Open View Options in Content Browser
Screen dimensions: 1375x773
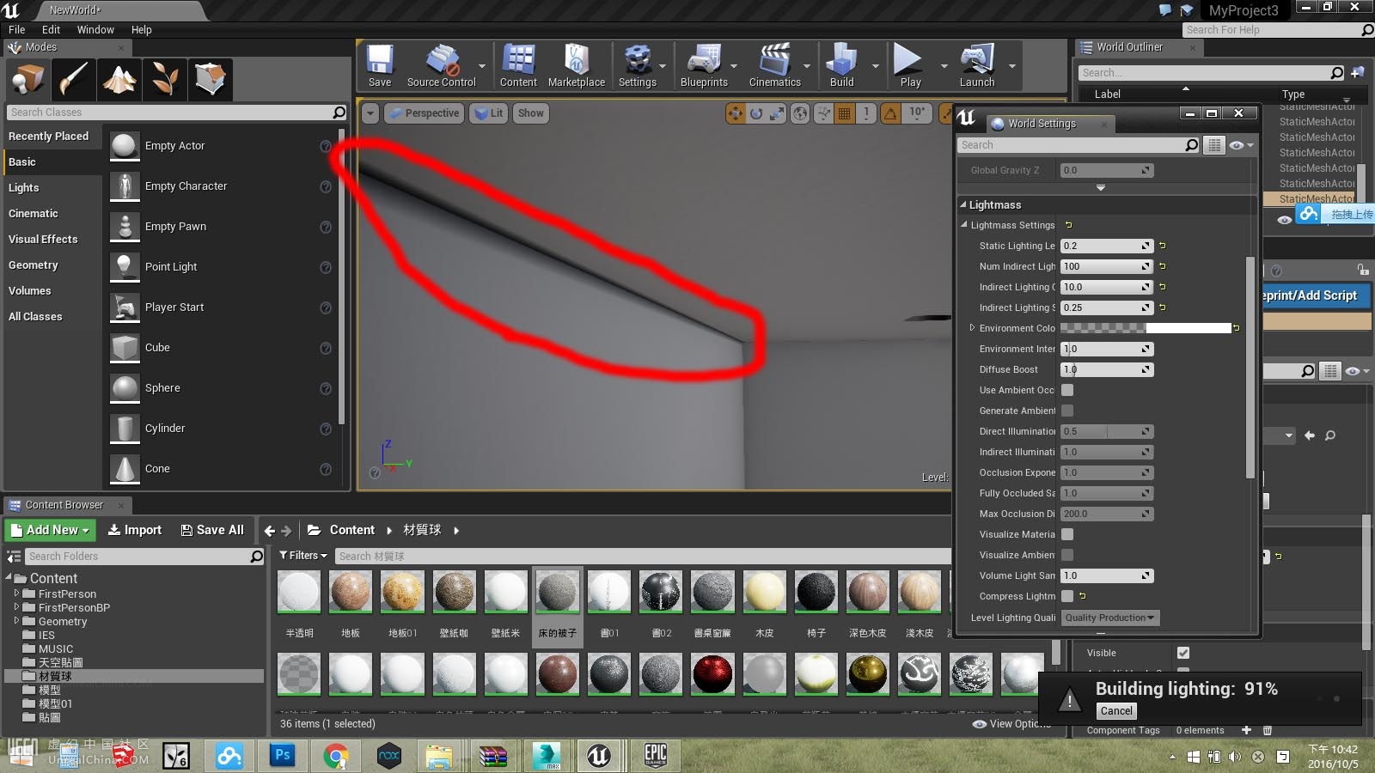(x=1011, y=724)
